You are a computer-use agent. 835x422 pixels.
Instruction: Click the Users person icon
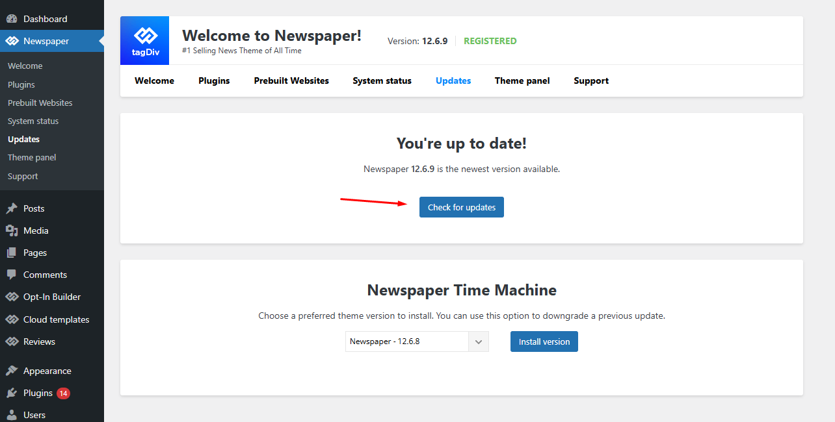coord(12,415)
